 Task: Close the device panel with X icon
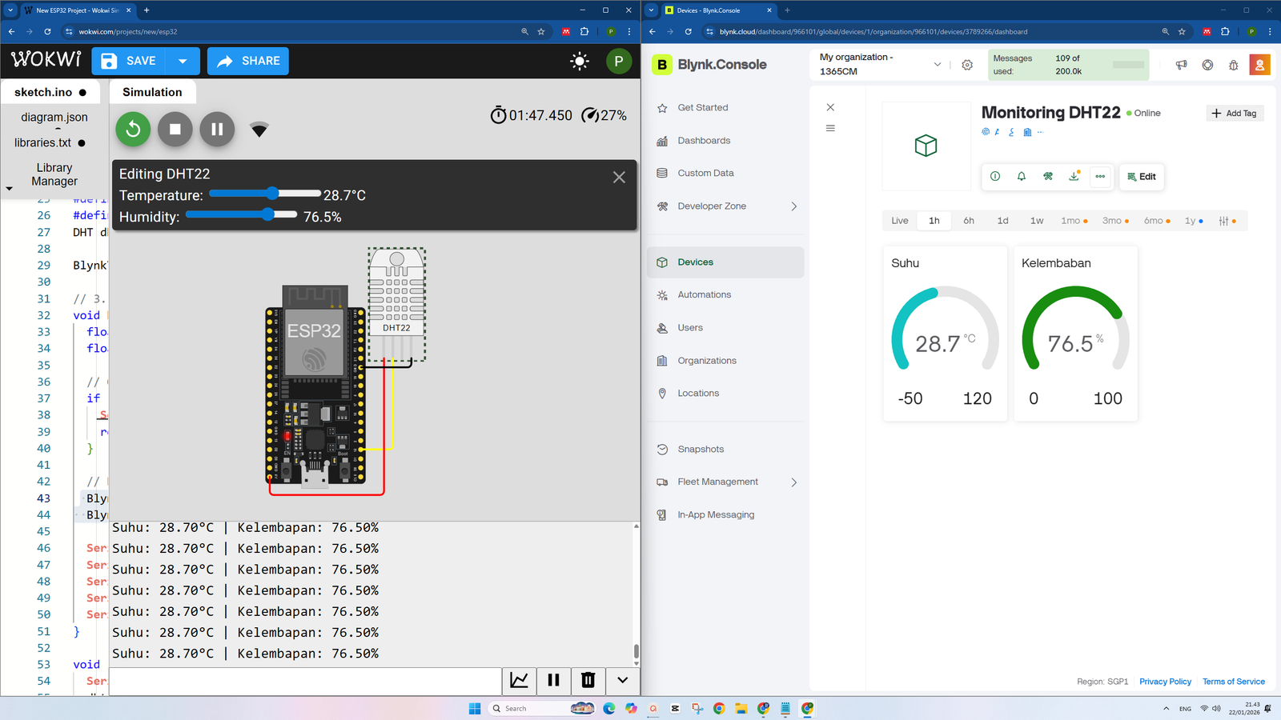(830, 107)
